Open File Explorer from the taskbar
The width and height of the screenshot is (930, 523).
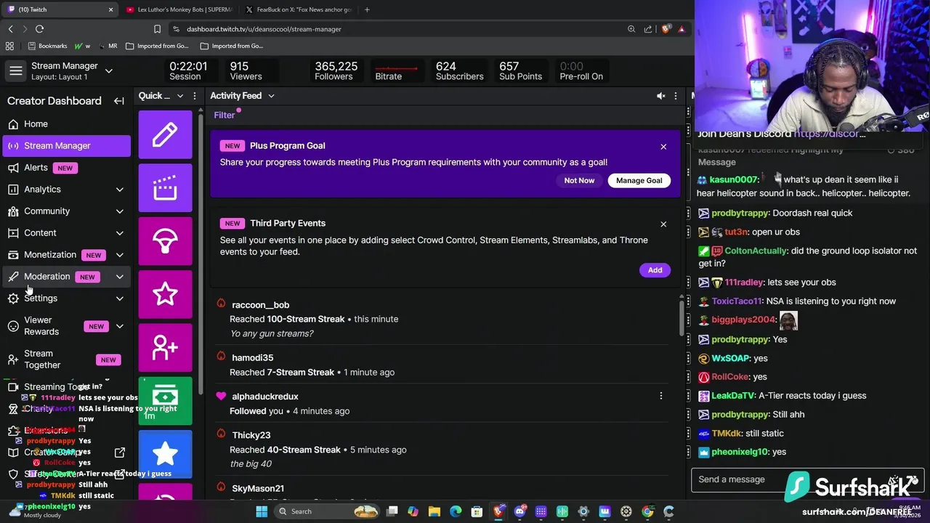click(x=434, y=511)
